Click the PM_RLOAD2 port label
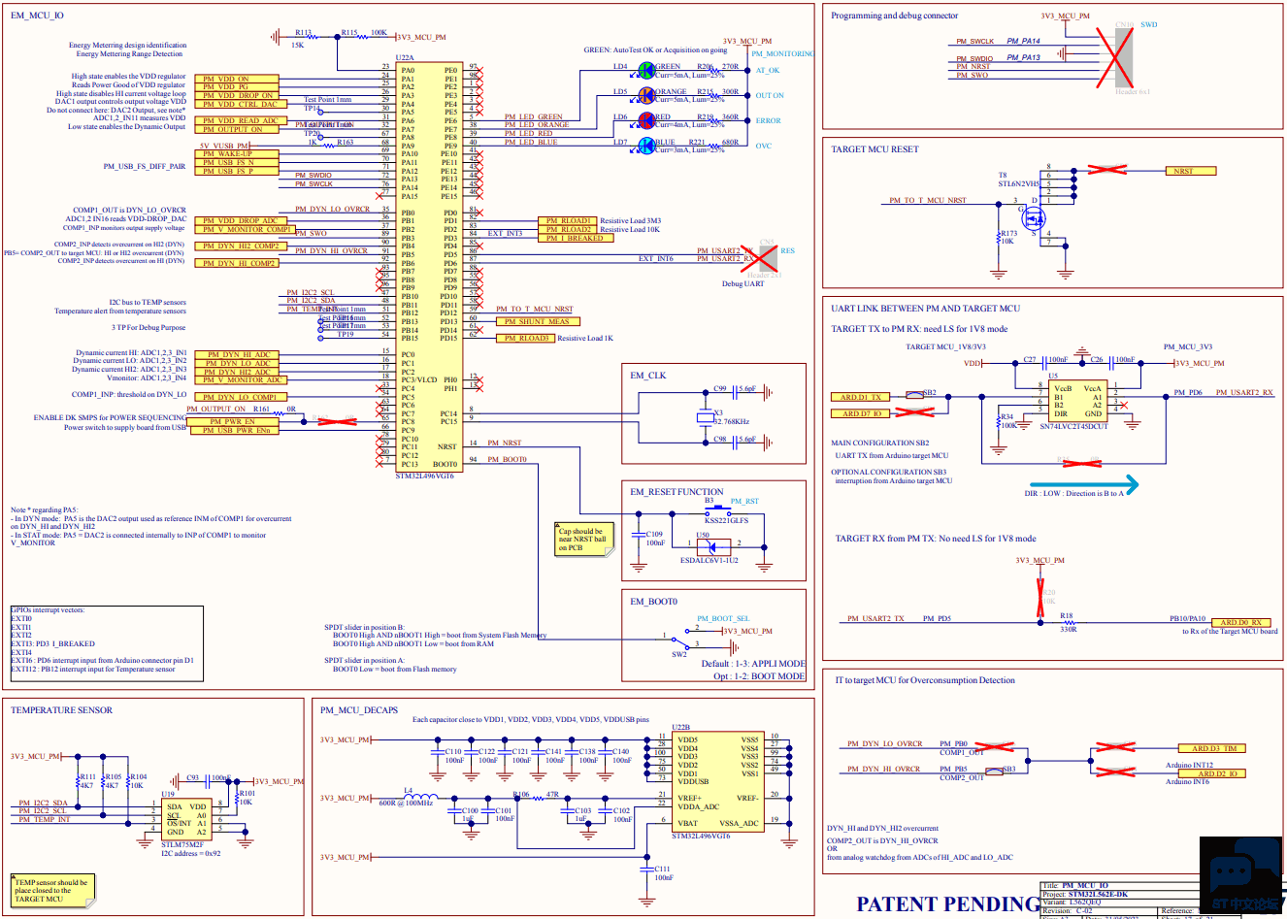This screenshot has height=919, width=1287. 568,229
